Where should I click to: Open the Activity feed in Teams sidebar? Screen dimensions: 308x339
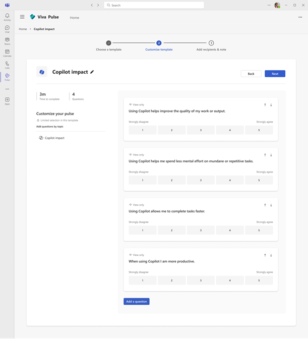[7, 17]
